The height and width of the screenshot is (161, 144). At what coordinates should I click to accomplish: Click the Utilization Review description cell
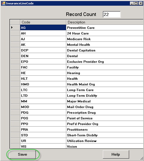click(105, 141)
